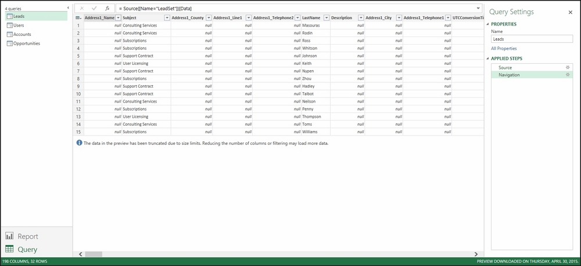Viewport: 581px width, 266px height.
Task: Switch to the Query view
Action: (x=27, y=249)
